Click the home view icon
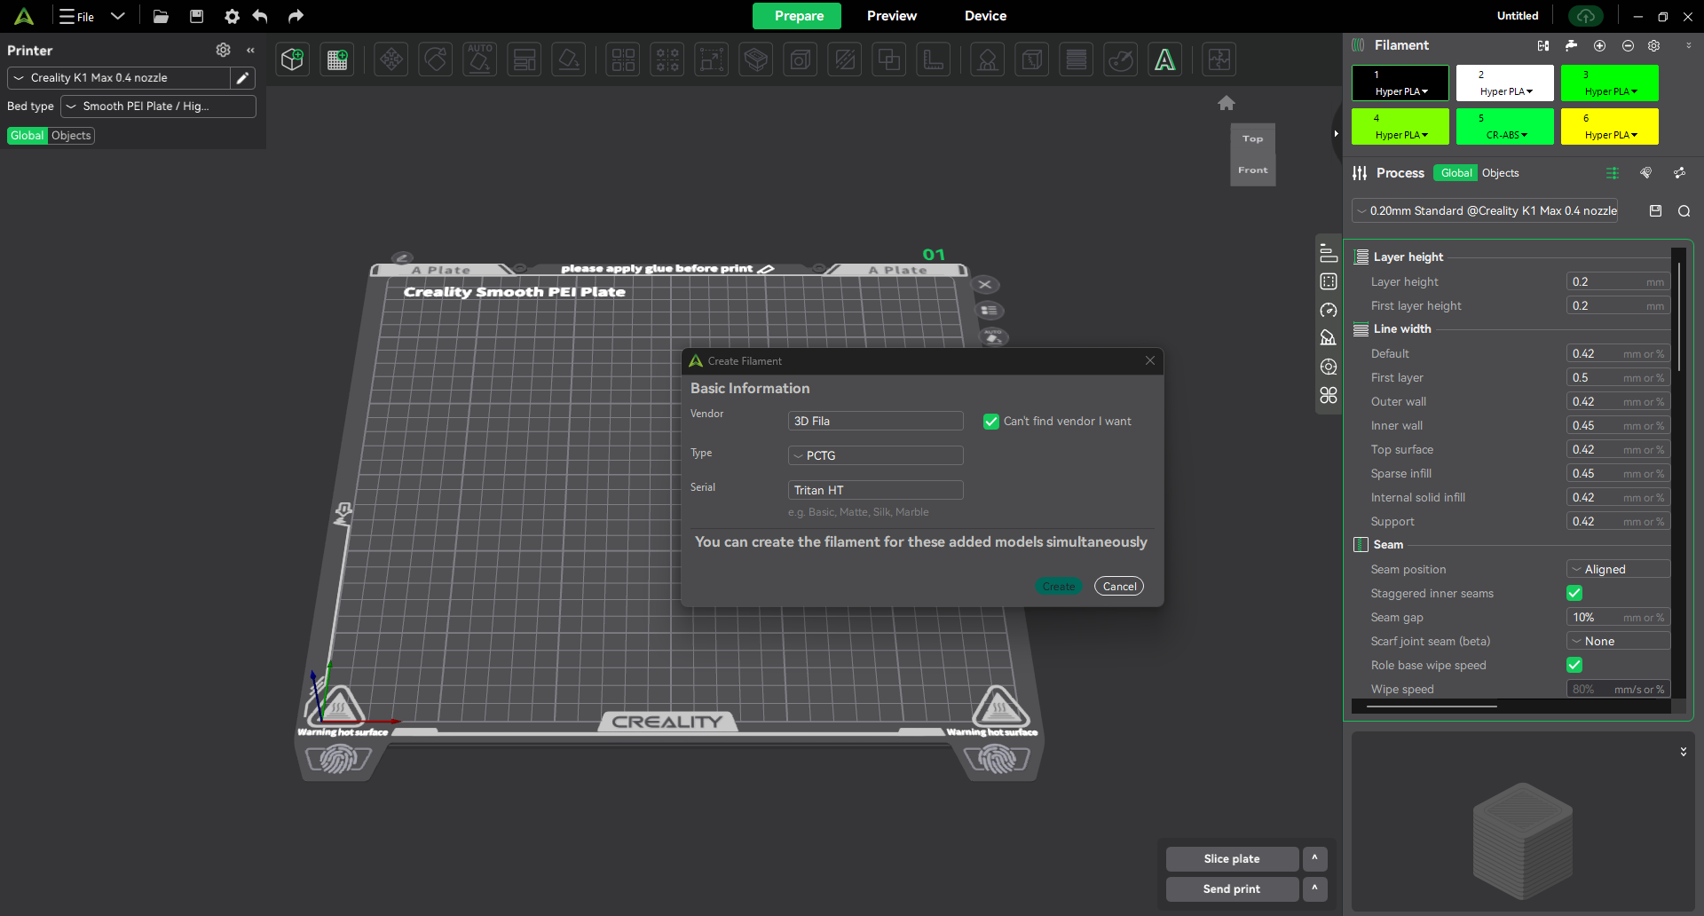The image size is (1704, 916). pyautogui.click(x=1227, y=103)
